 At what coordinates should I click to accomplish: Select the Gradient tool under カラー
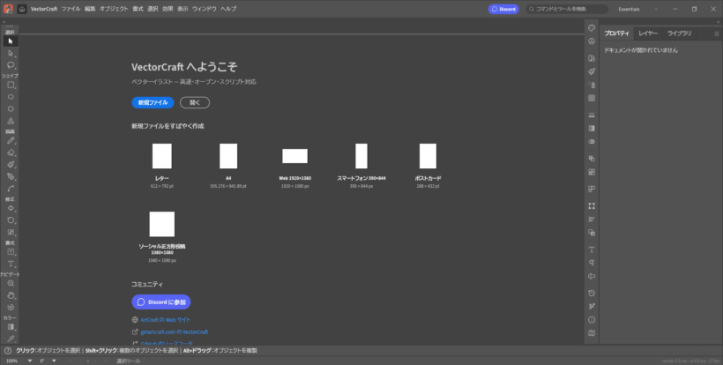coord(11,327)
